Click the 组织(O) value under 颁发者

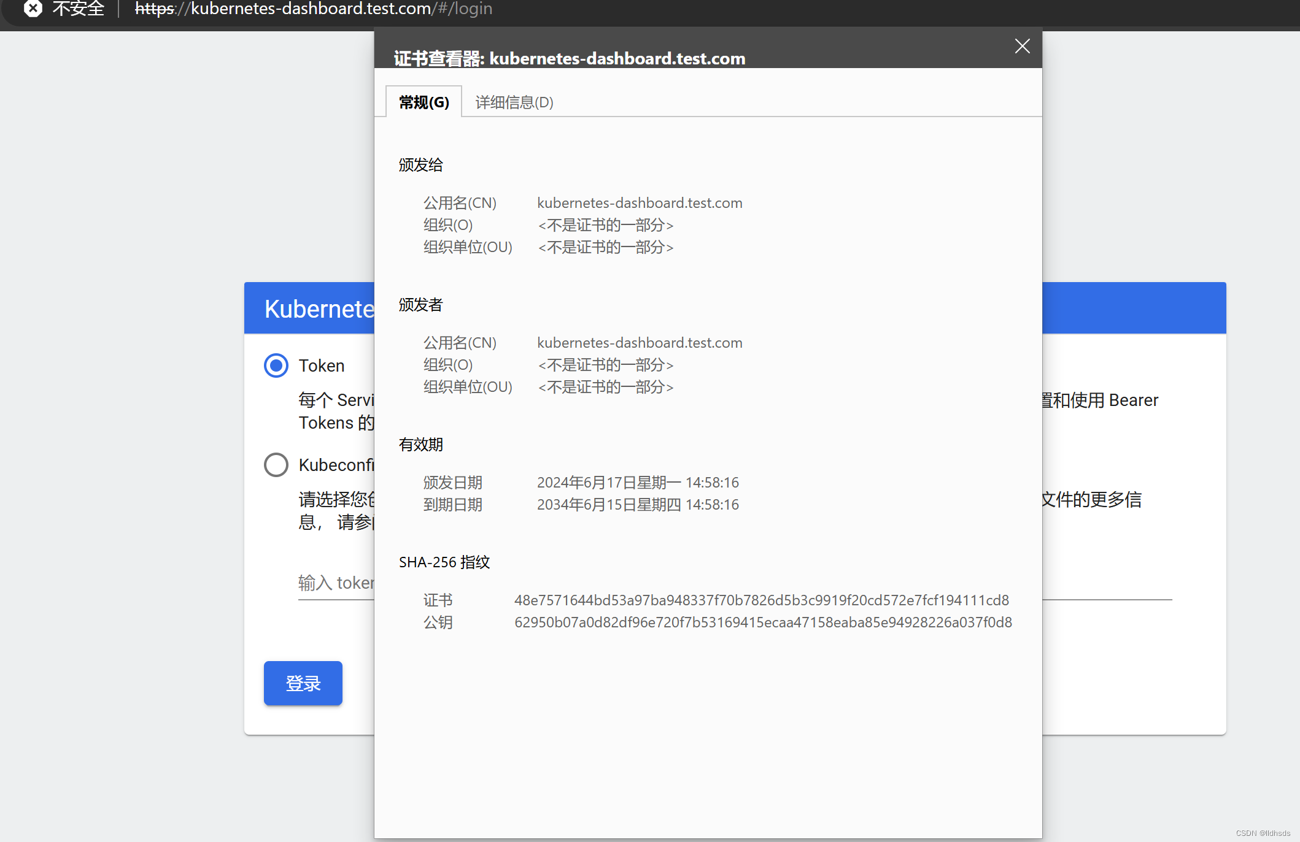606,365
